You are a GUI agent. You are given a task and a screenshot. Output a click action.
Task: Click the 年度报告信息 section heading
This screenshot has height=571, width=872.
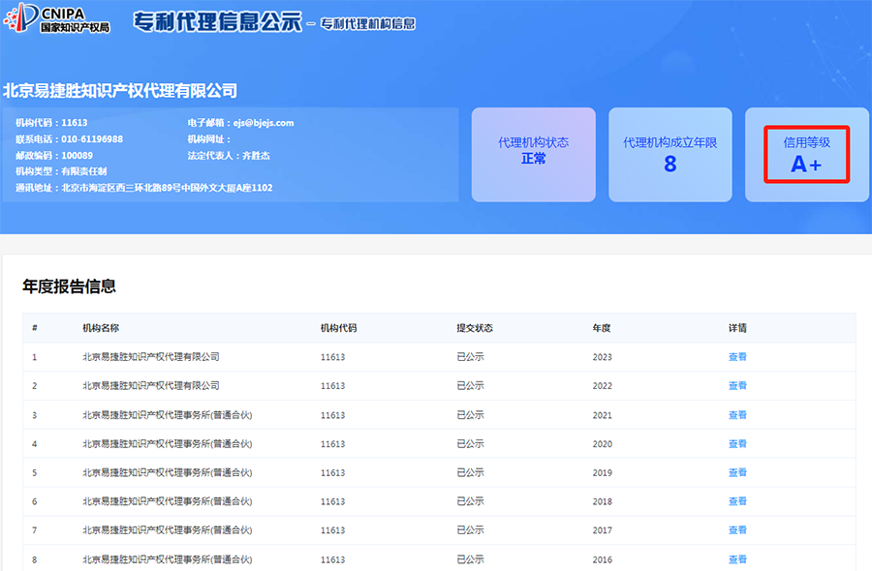point(69,286)
